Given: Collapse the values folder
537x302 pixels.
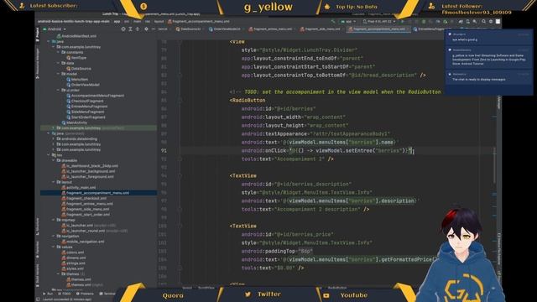Looking at the screenshot, I should point(54,247).
